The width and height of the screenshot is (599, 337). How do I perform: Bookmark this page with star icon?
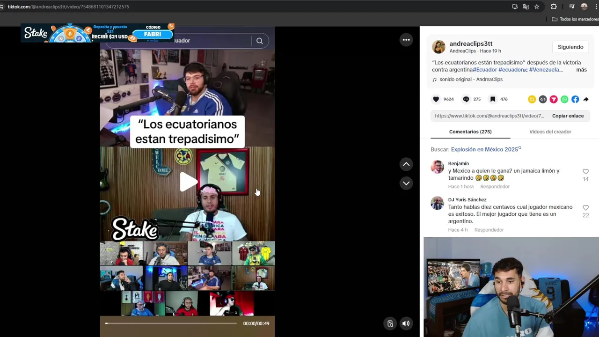pos(537,7)
